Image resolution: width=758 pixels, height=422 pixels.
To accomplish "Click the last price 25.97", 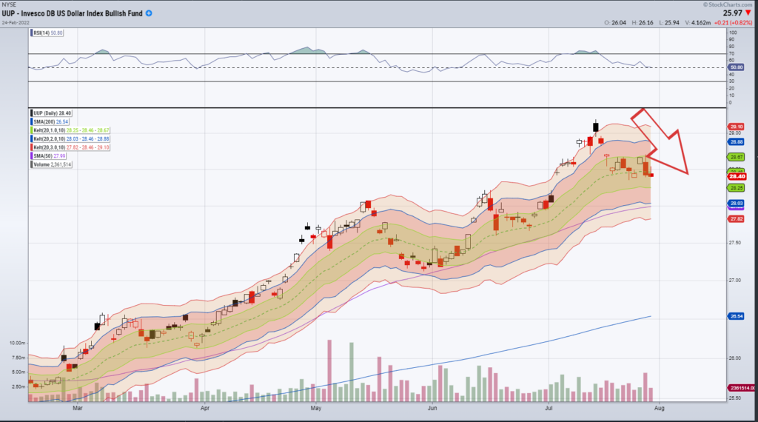I will [732, 13].
